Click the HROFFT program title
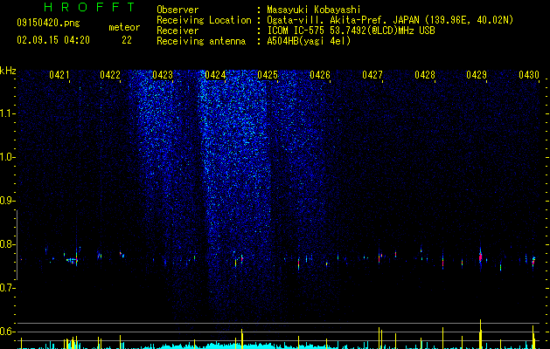The width and height of the screenshot is (550, 349). pyautogui.click(x=90, y=7)
